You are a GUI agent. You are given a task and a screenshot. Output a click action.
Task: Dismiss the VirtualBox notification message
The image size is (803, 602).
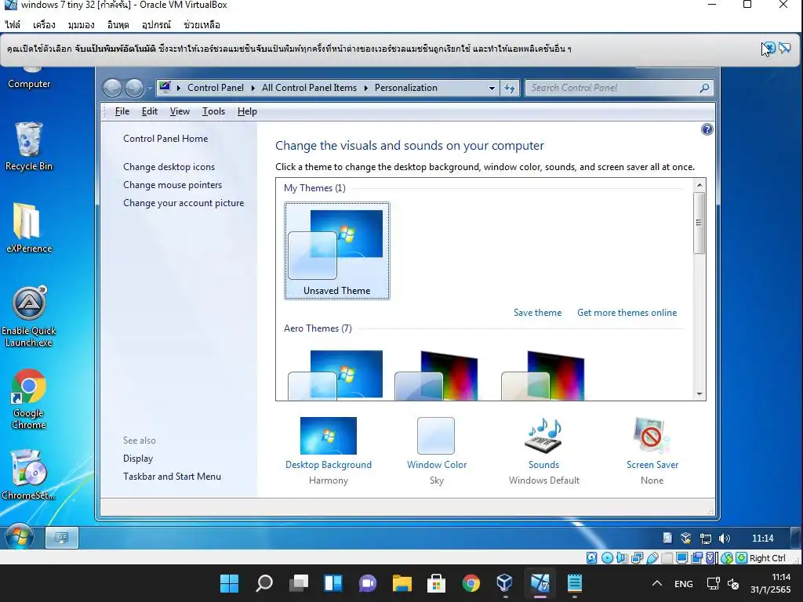[768, 48]
